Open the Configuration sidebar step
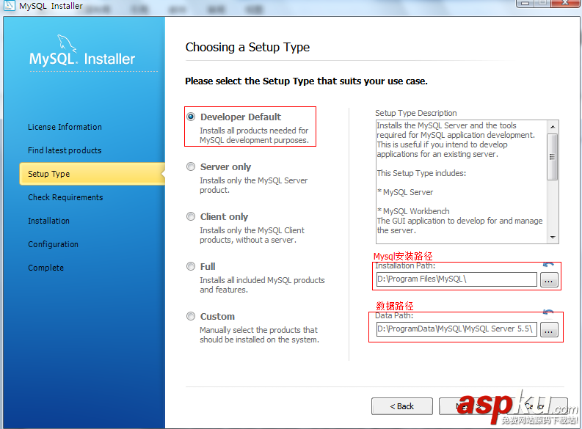Screen dimensions: 582x429 (53, 244)
